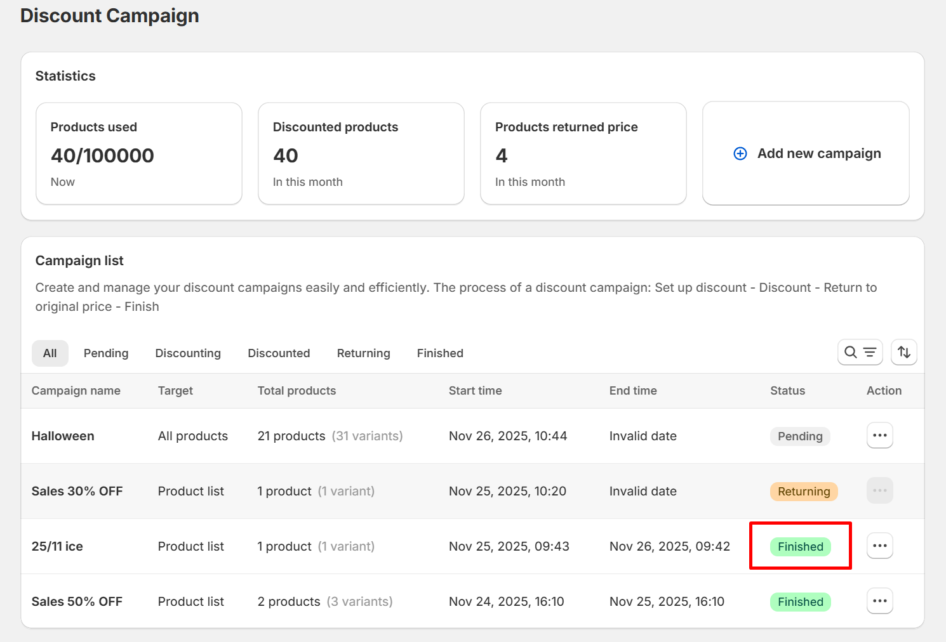Click Finished badge on 25/11 ice row

point(800,547)
